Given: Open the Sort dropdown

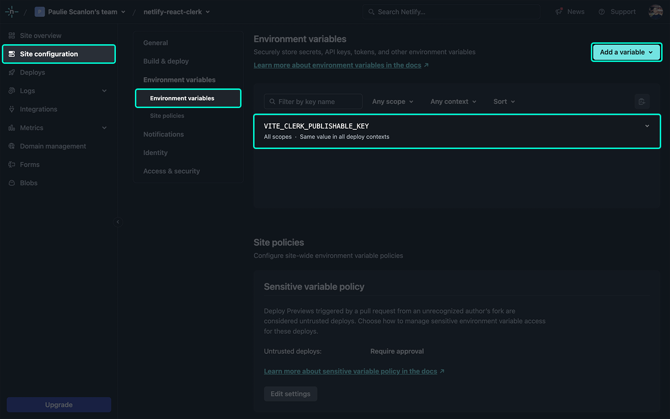Looking at the screenshot, I should tap(504, 101).
